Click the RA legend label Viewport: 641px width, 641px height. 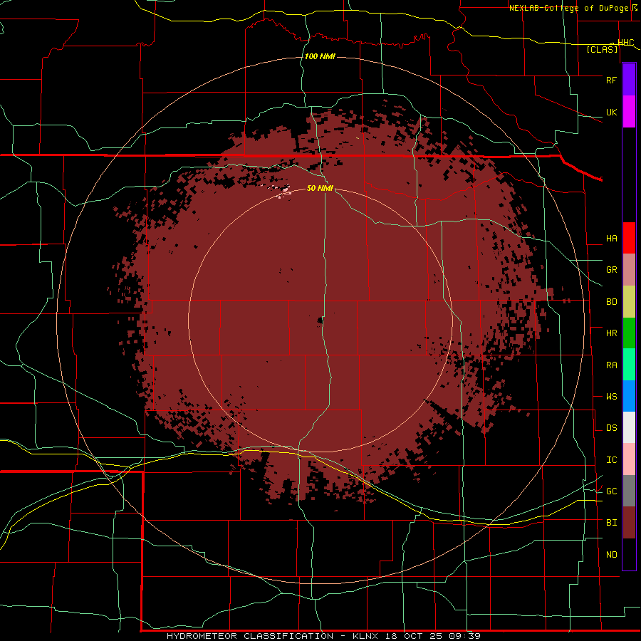pos(611,365)
